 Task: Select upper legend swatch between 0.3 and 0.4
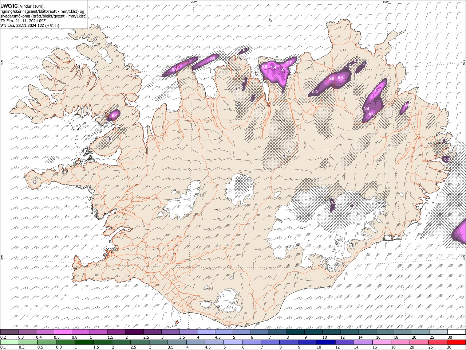27,332
